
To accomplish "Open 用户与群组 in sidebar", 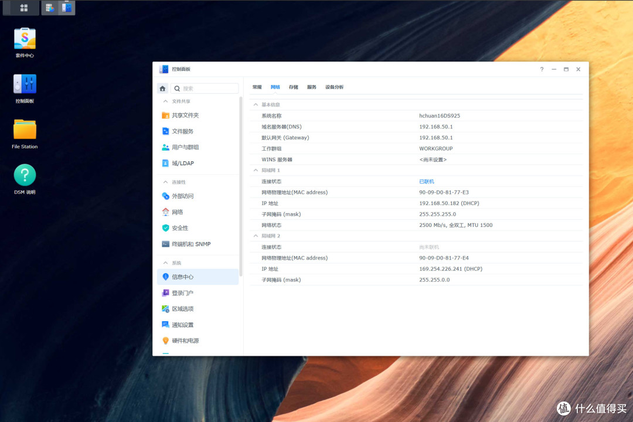I will [x=198, y=147].
